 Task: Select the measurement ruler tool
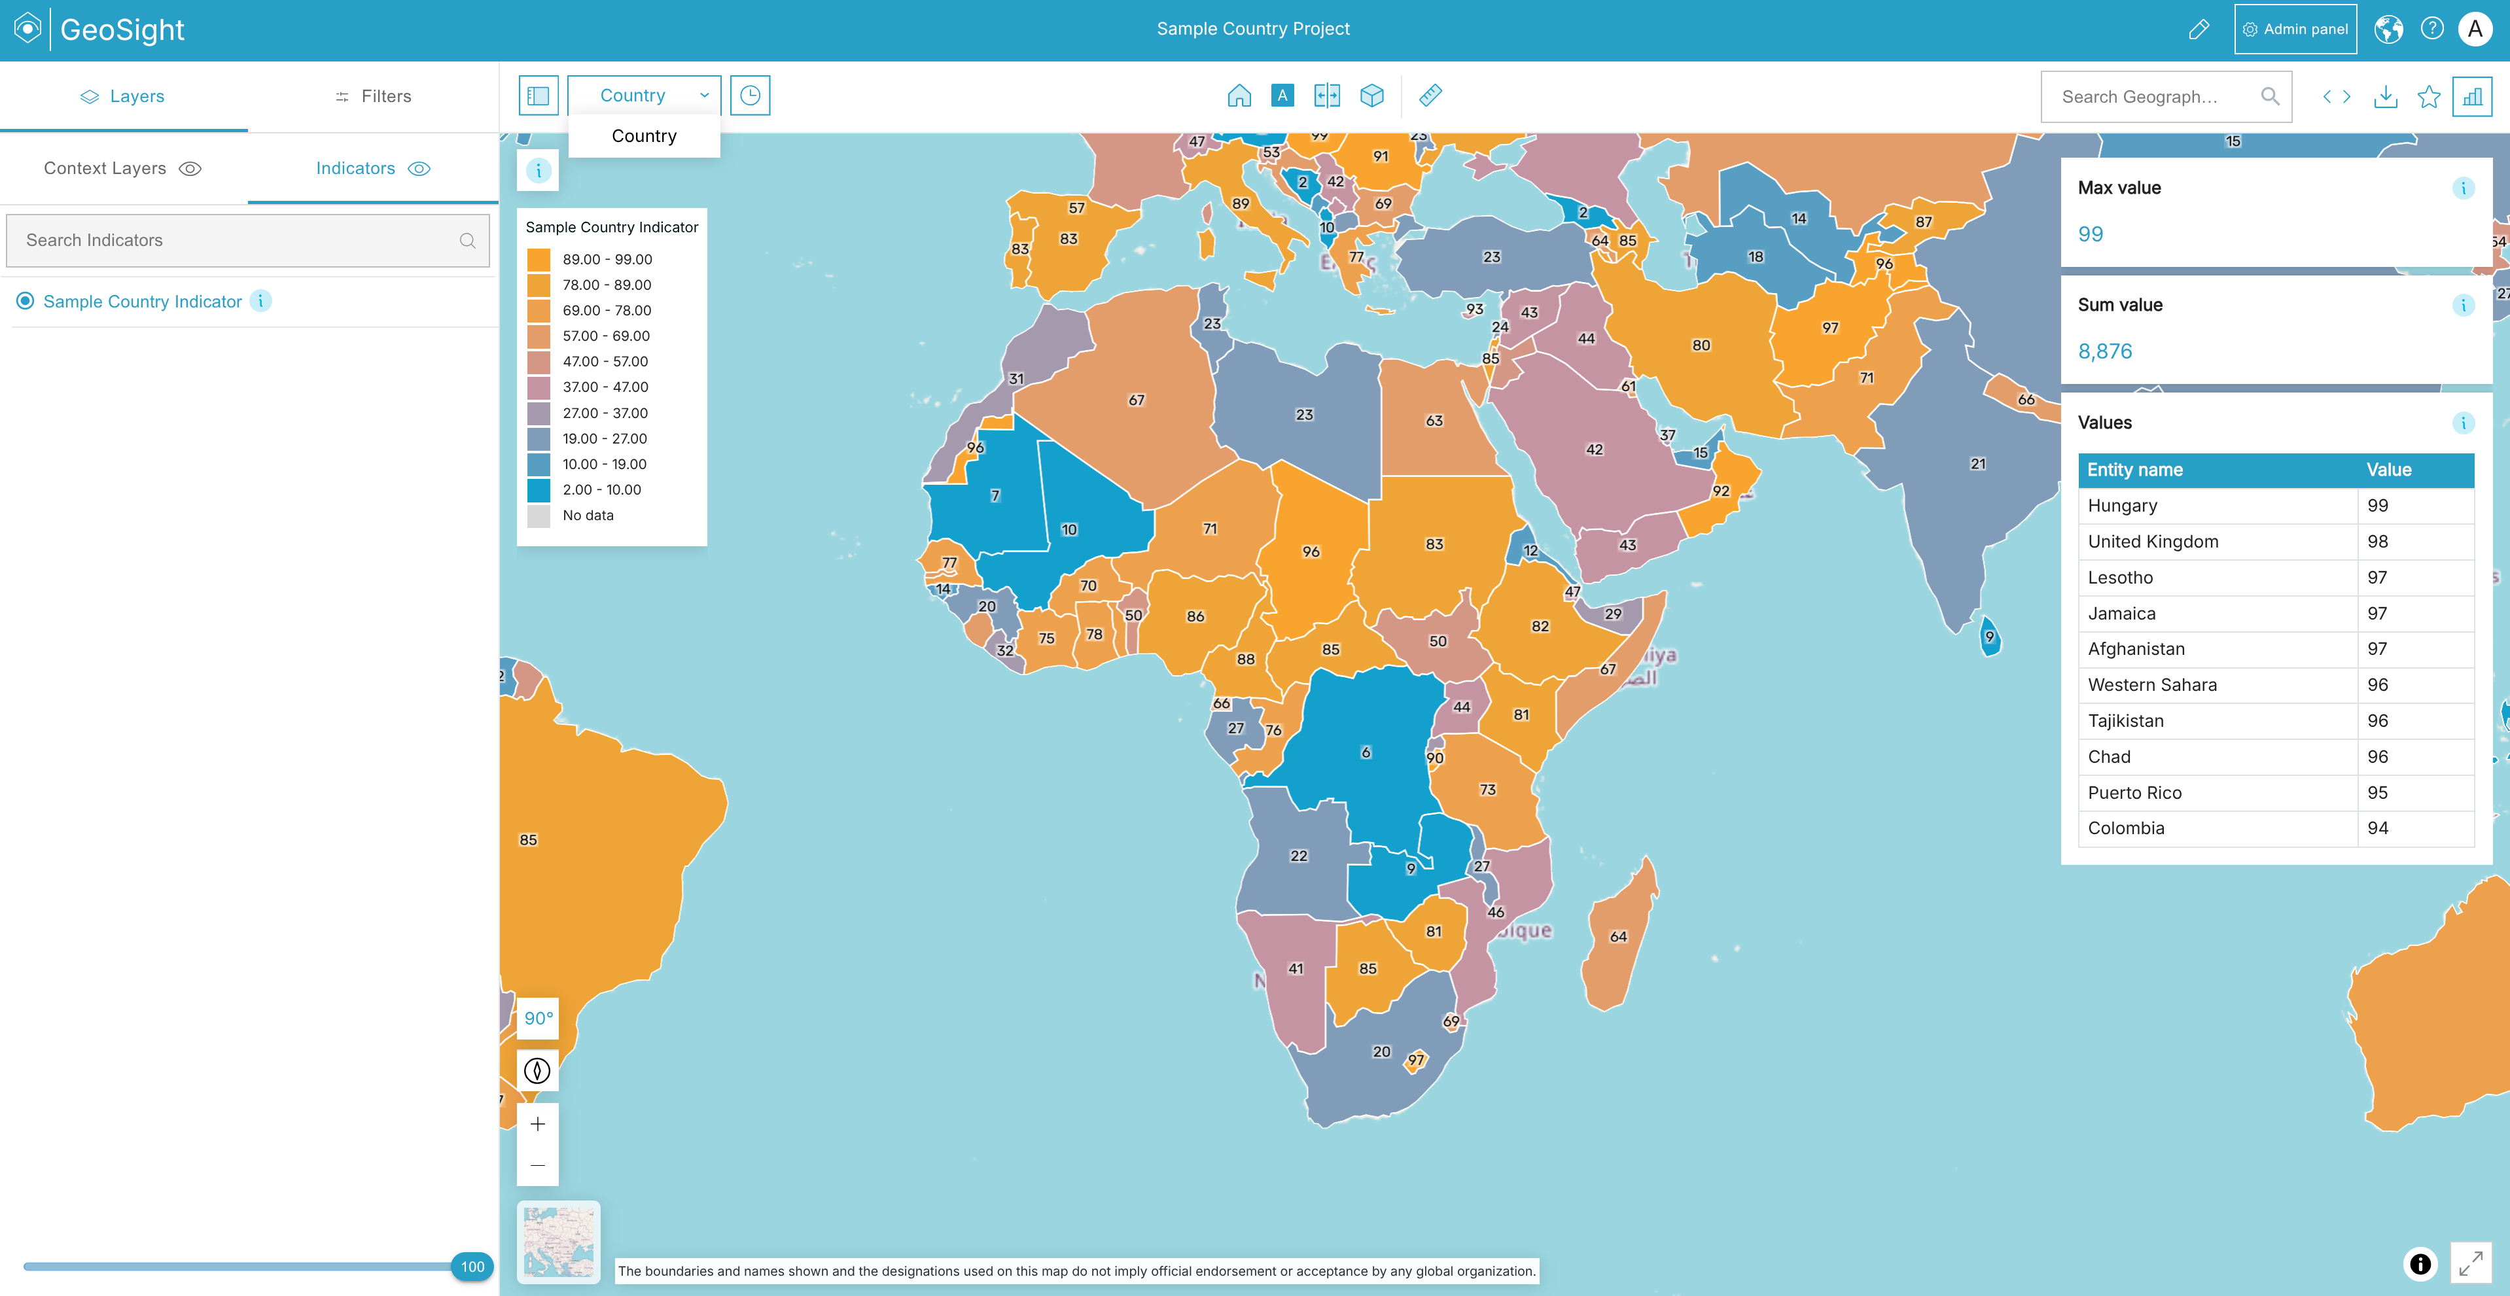[x=1430, y=96]
